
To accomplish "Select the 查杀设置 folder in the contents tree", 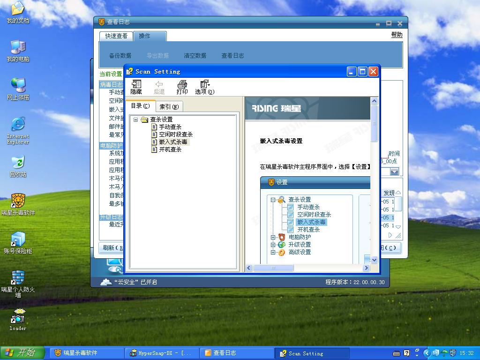I will pos(157,120).
